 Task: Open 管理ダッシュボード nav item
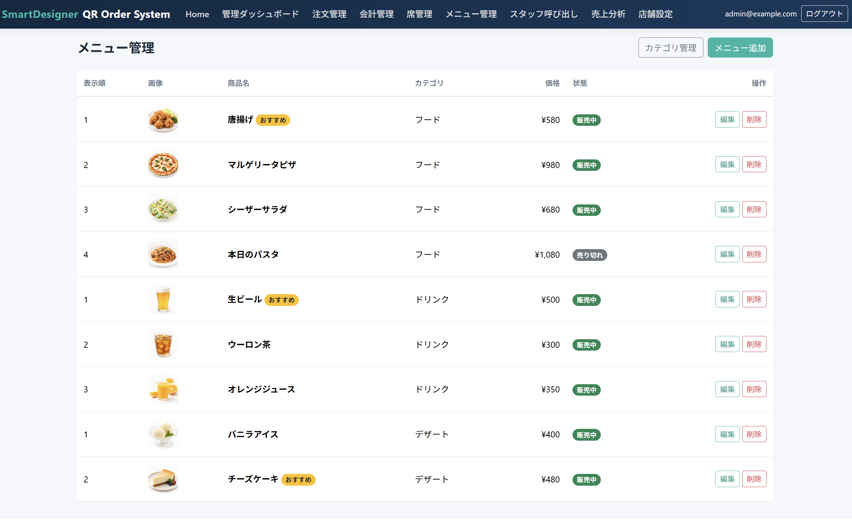pyautogui.click(x=261, y=14)
